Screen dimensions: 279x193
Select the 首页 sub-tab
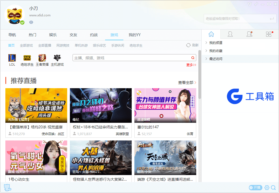[x=11, y=45]
